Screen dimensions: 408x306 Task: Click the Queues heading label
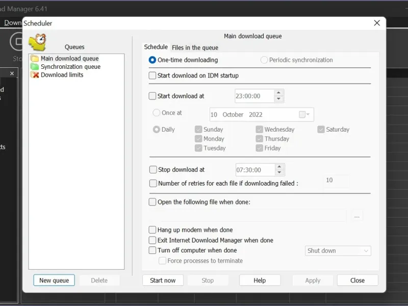[74, 47]
